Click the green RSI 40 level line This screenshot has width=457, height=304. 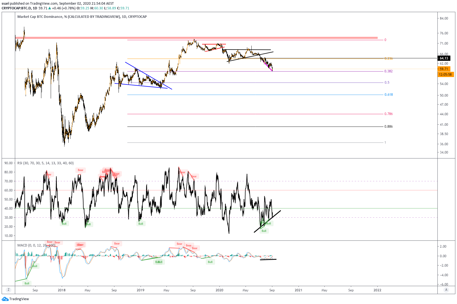click(x=226, y=208)
